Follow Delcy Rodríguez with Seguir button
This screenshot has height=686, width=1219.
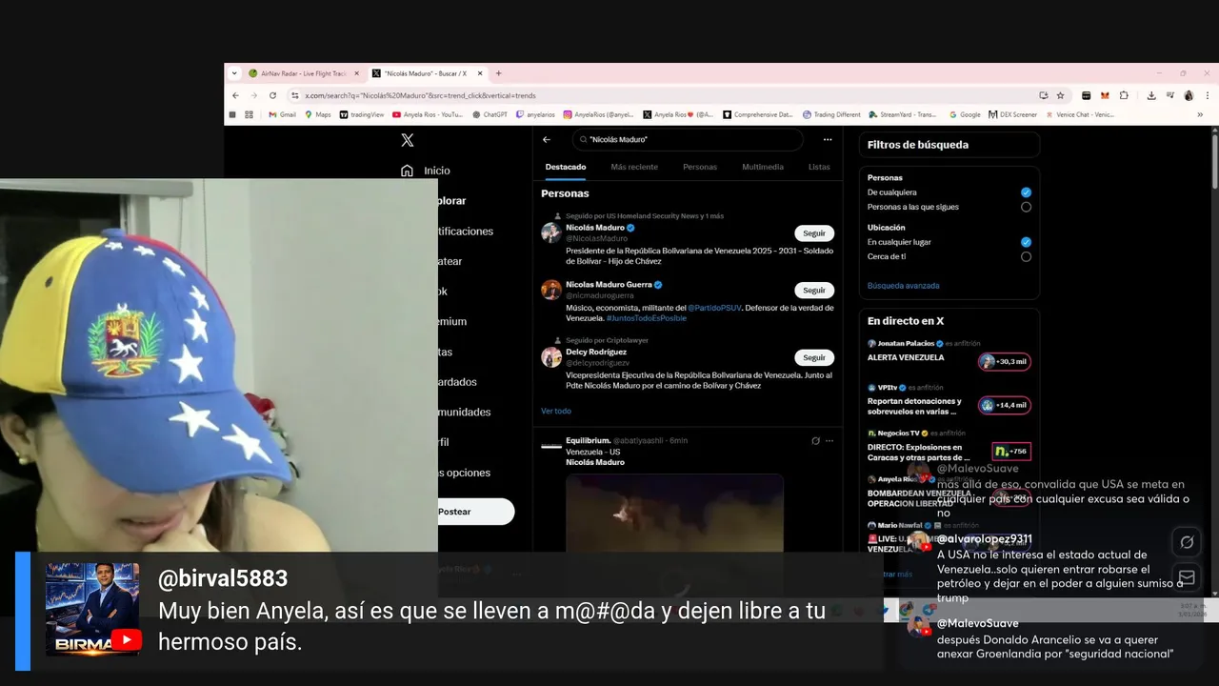(814, 358)
